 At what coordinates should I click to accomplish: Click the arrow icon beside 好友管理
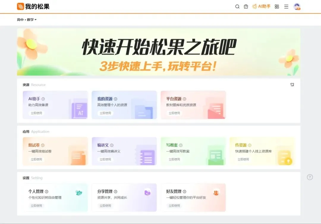click(185, 192)
